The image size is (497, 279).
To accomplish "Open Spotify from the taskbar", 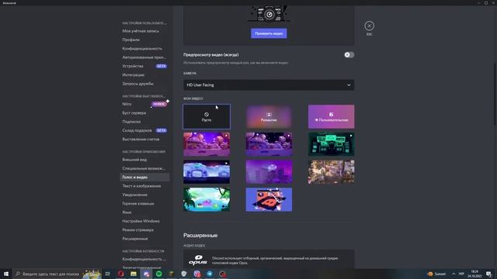I will (158, 274).
